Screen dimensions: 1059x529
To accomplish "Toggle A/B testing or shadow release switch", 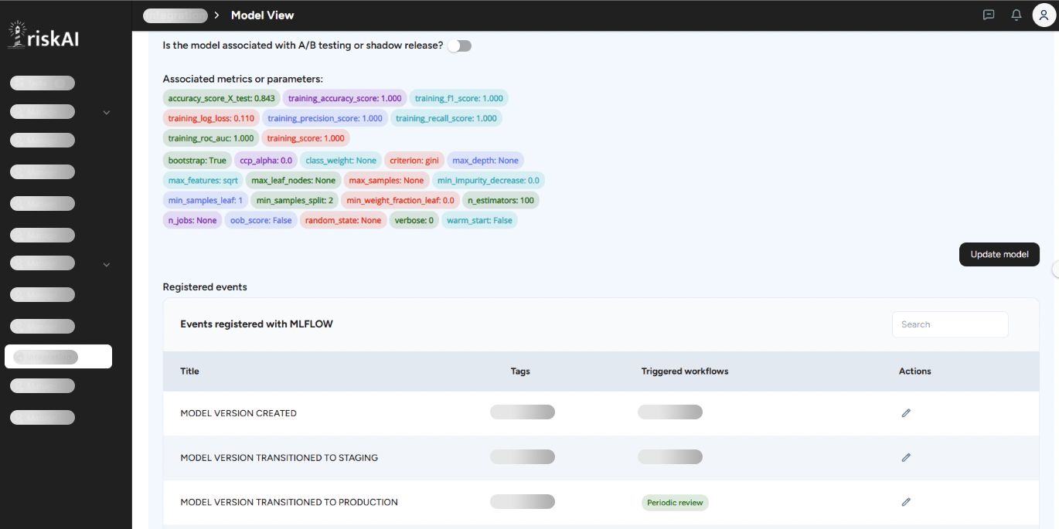I will pyautogui.click(x=460, y=46).
